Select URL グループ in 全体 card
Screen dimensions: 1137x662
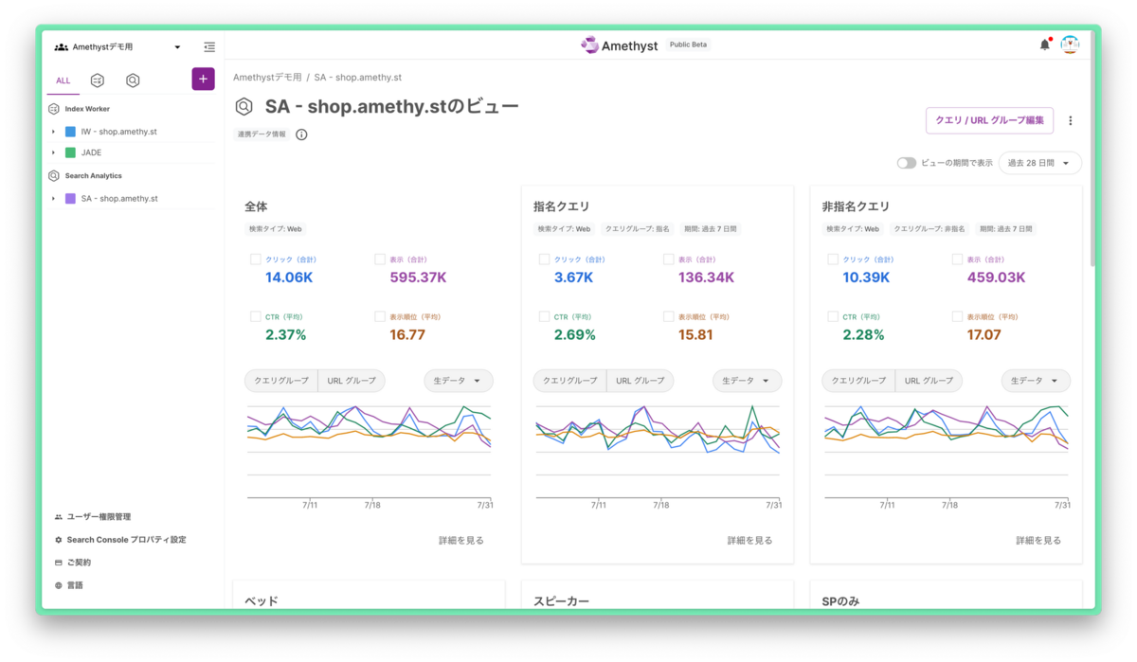click(352, 381)
